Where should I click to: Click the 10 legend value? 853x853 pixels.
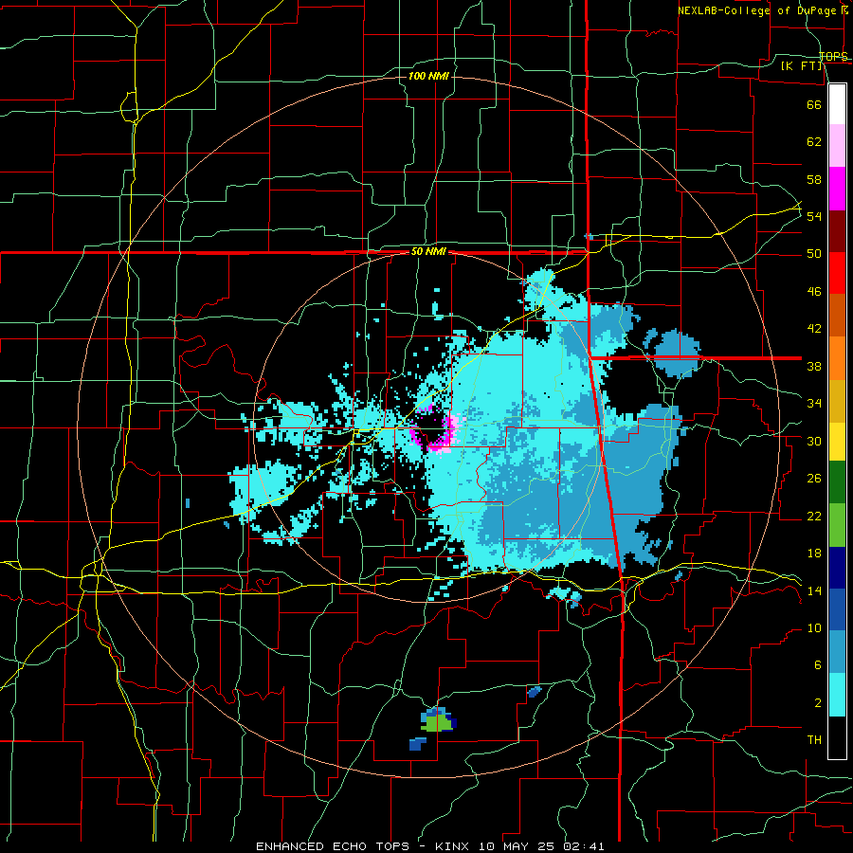coord(814,628)
